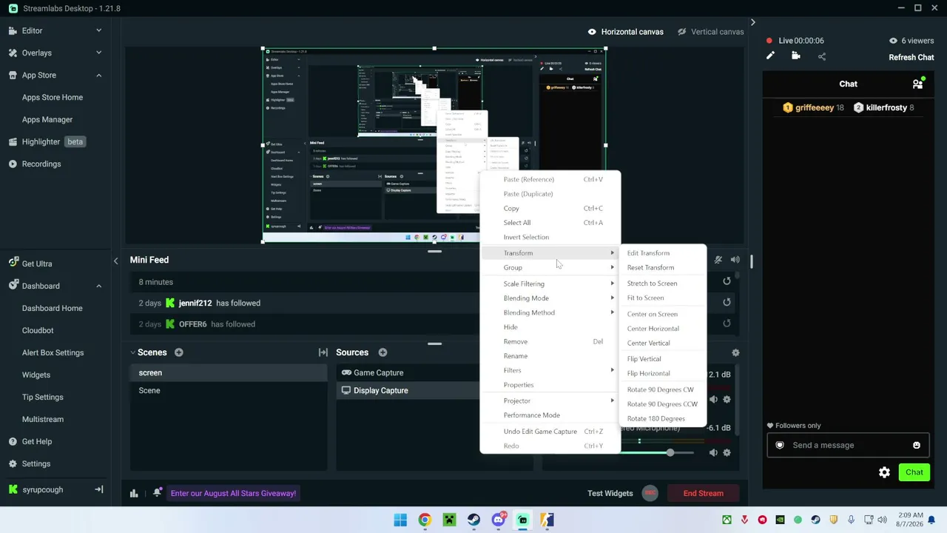Click the microphone volume slider handle

670,452
